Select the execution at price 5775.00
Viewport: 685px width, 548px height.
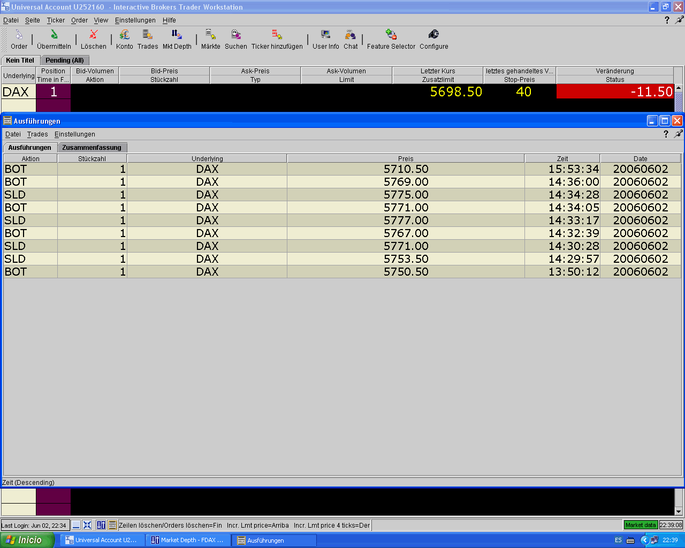click(342, 195)
